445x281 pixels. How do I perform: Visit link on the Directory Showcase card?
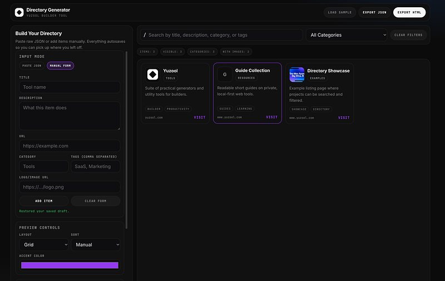pos(344,117)
